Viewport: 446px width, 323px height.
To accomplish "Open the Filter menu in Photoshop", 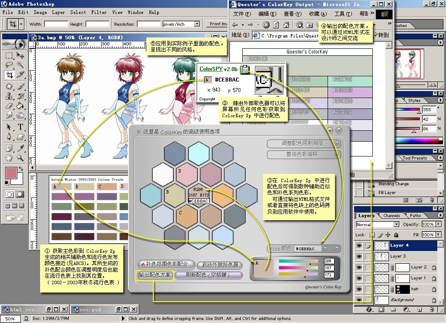I will click(99, 13).
